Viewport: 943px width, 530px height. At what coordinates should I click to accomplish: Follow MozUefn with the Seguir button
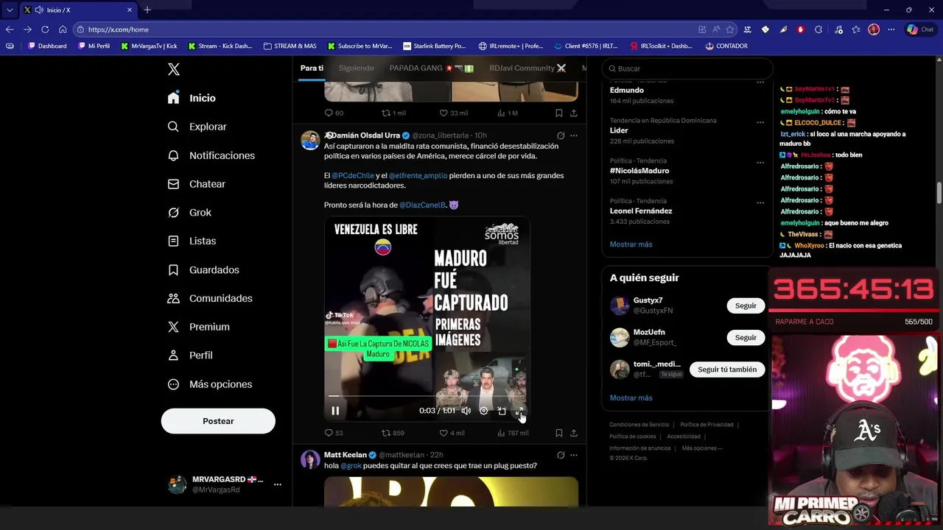click(x=746, y=338)
